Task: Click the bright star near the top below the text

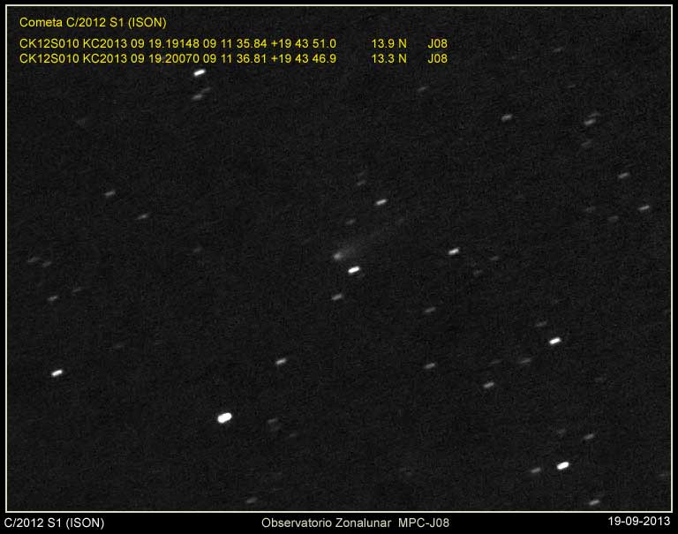Action: coord(200,72)
